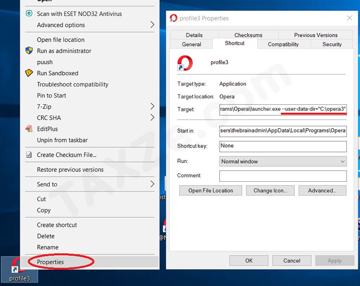Click the Change Icon button
Screen dimensions: 360x286
[270, 190]
